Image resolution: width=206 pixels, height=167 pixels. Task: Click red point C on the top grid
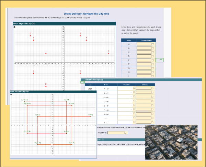[x=80, y=73]
